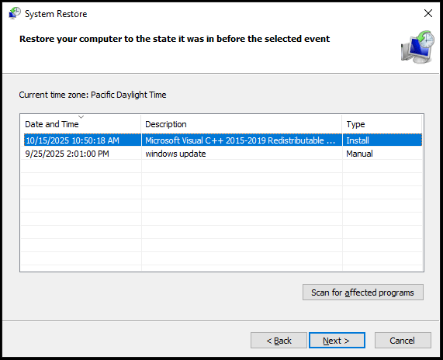
Task: Click the windows update description cell
Action: point(175,154)
